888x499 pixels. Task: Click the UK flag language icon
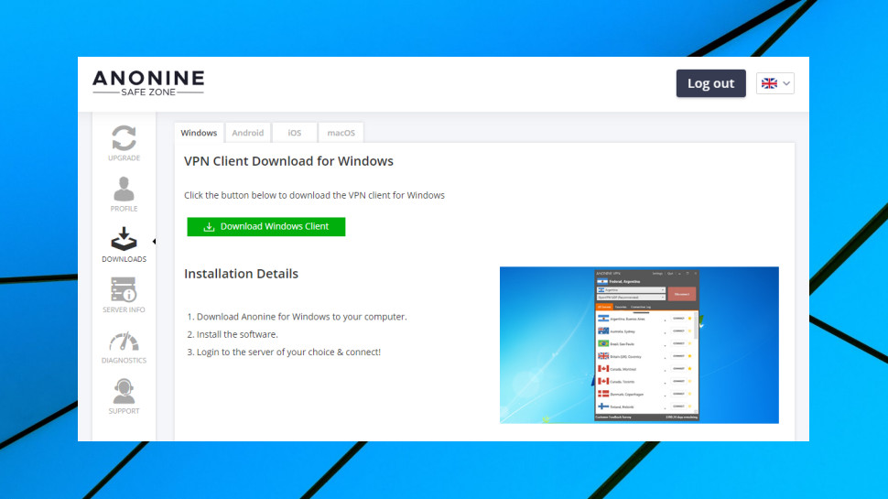coord(769,83)
